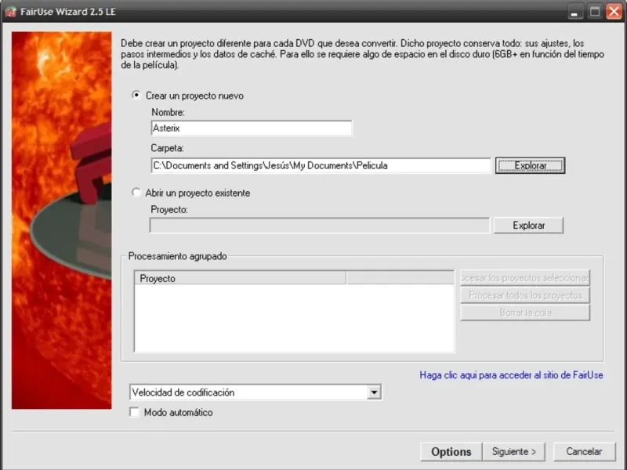This screenshot has height=470, width=627.
Task: Click the "Borrar la cola" button
Action: tap(525, 313)
